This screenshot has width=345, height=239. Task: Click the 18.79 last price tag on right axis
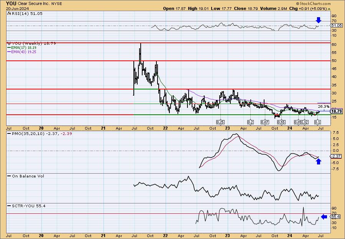pyautogui.click(x=337, y=111)
